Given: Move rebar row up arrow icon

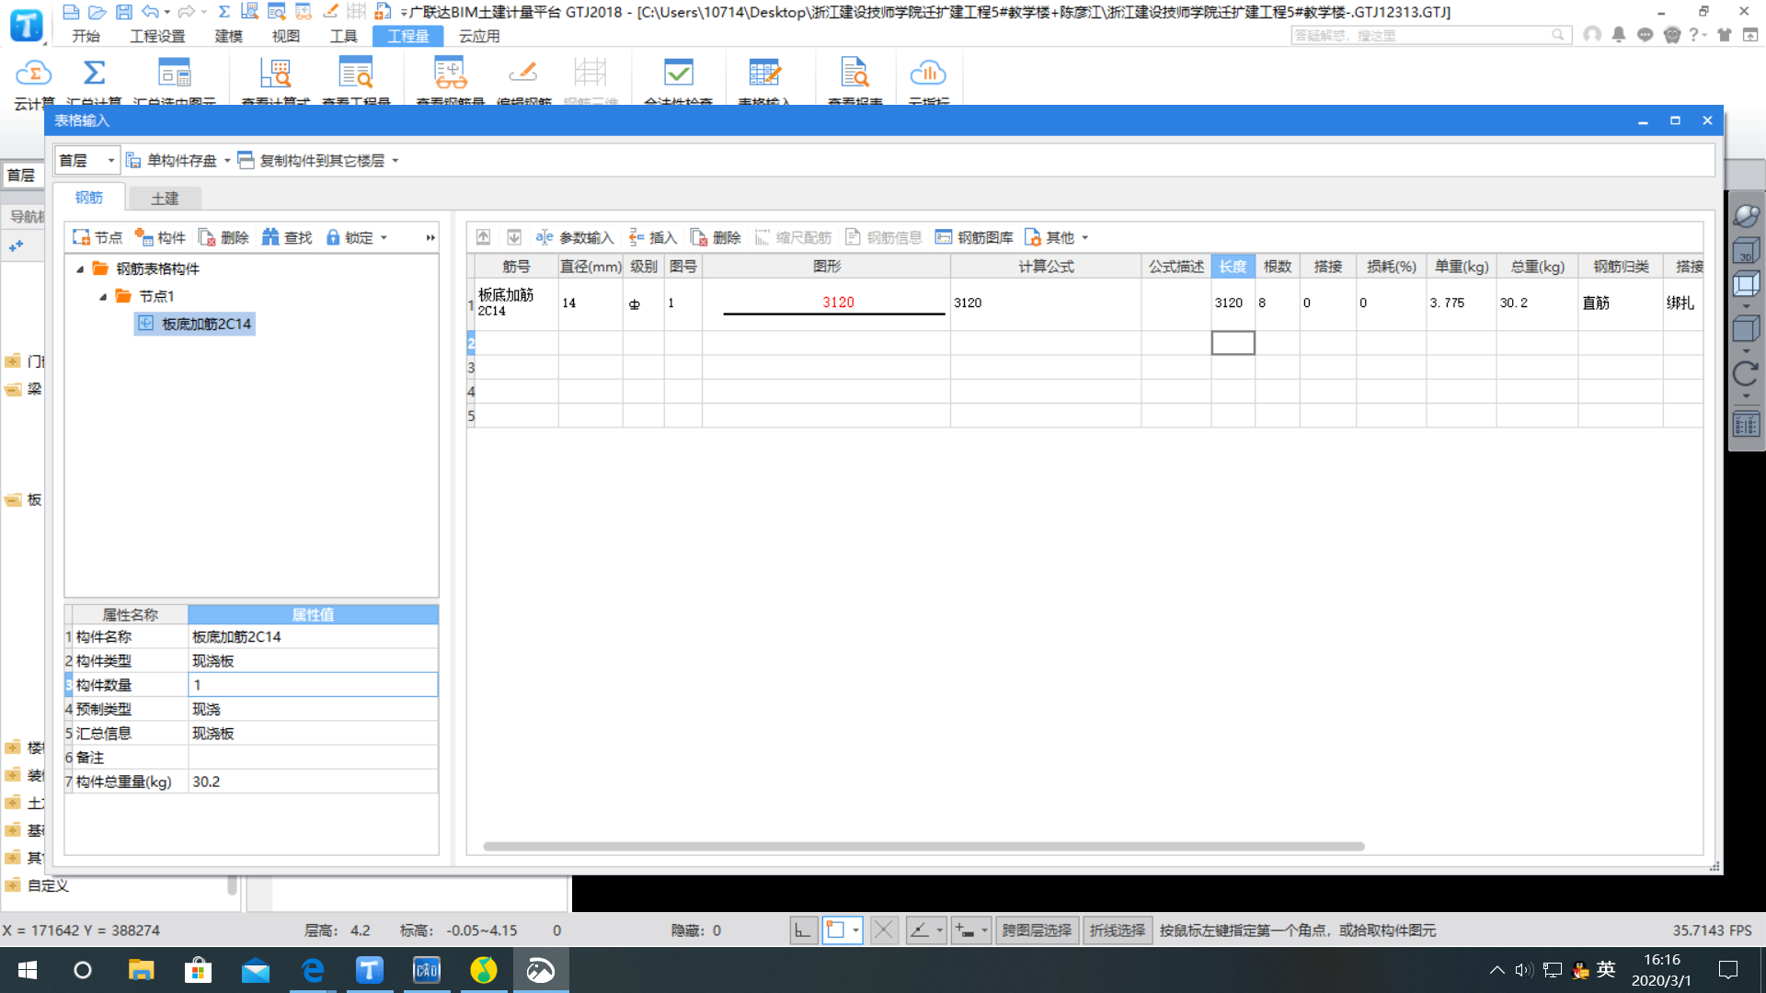Looking at the screenshot, I should 483,237.
